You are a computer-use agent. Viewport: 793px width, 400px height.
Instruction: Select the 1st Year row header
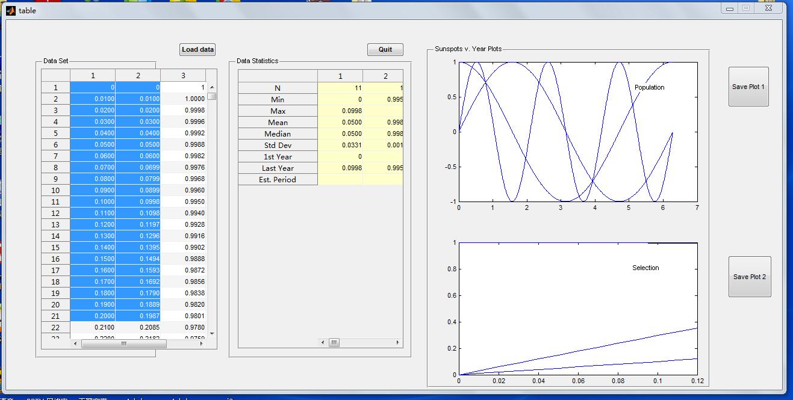278,156
